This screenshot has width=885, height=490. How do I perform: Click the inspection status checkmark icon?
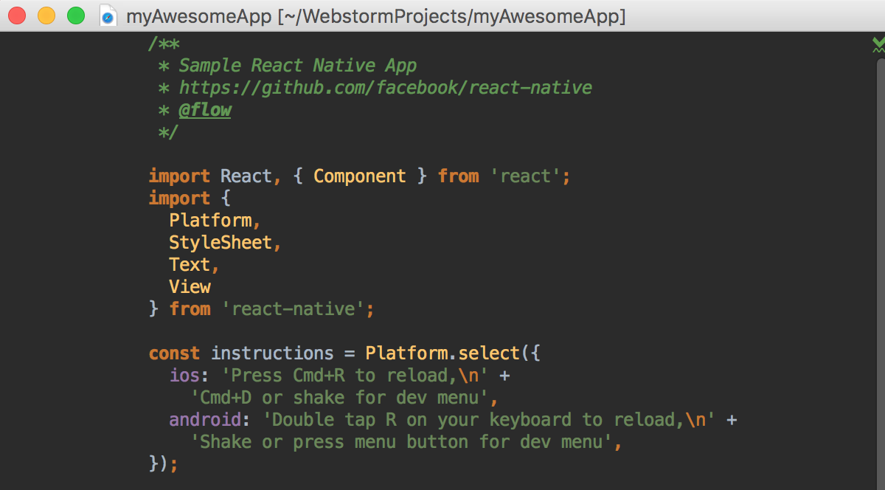878,46
